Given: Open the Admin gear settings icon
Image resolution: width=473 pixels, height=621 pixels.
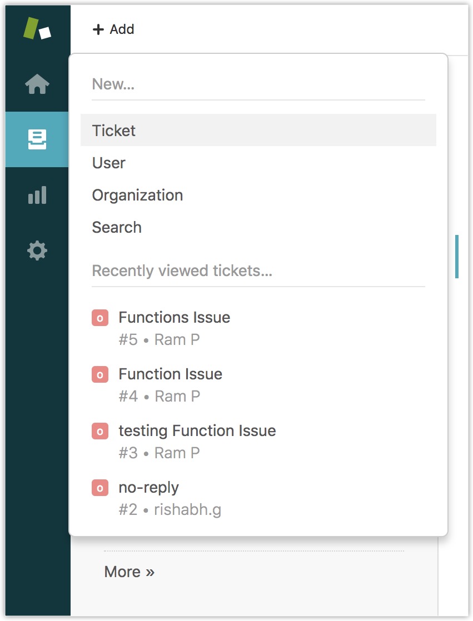Looking at the screenshot, I should [x=37, y=251].
